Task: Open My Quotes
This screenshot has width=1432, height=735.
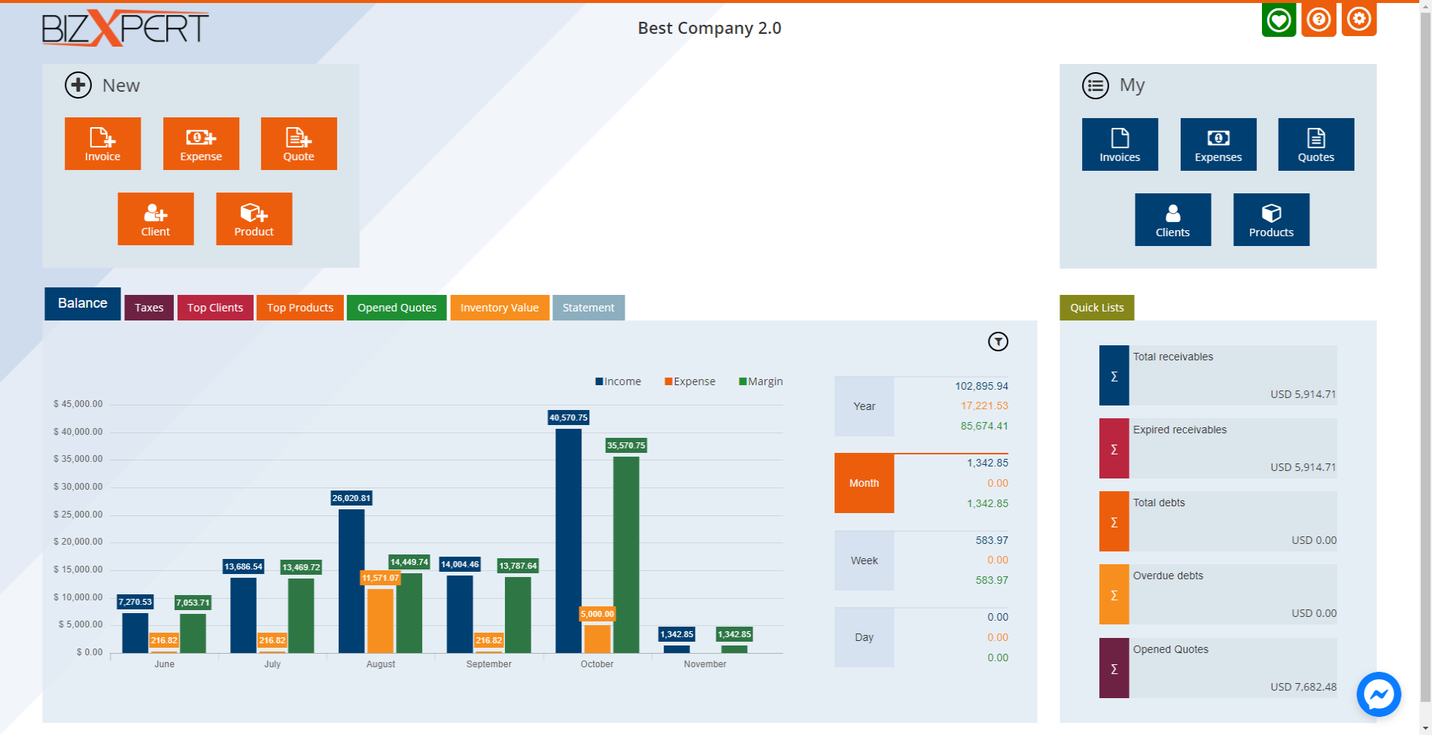Action: [x=1315, y=144]
